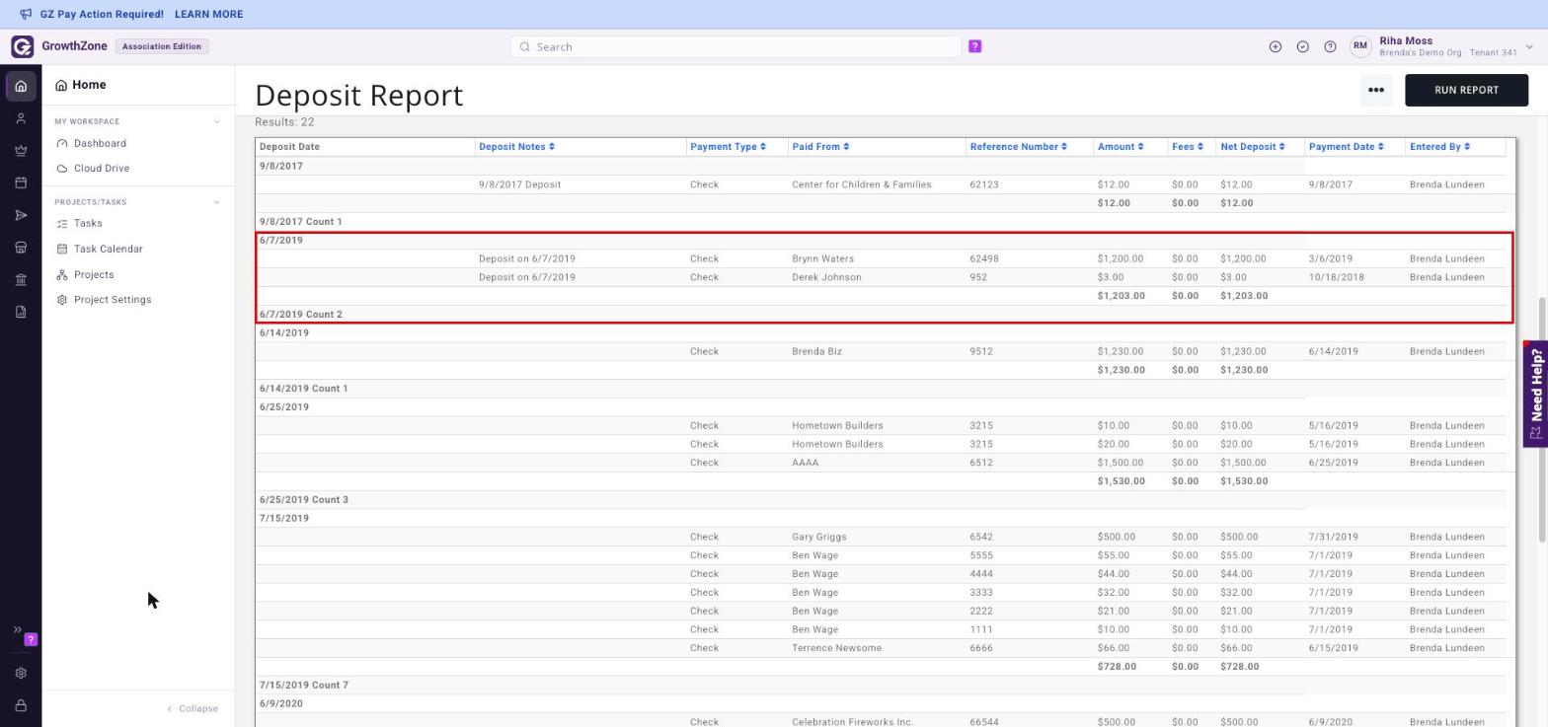Open the Billing bank-building icon
Viewport: 1548px width, 727px height.
[x=21, y=280]
